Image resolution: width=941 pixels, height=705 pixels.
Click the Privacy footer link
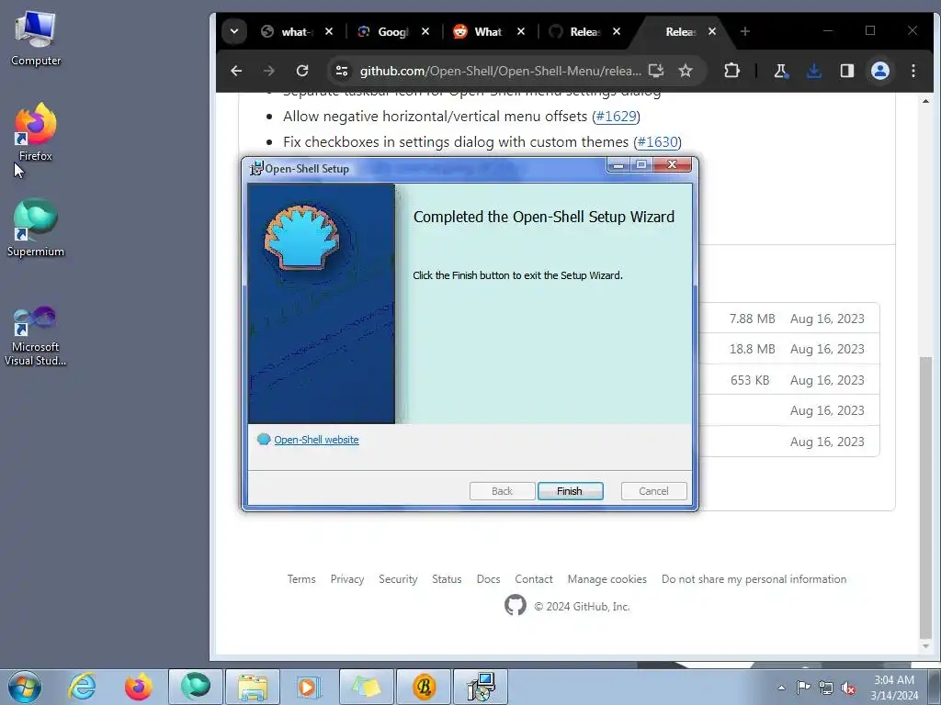pos(346,579)
